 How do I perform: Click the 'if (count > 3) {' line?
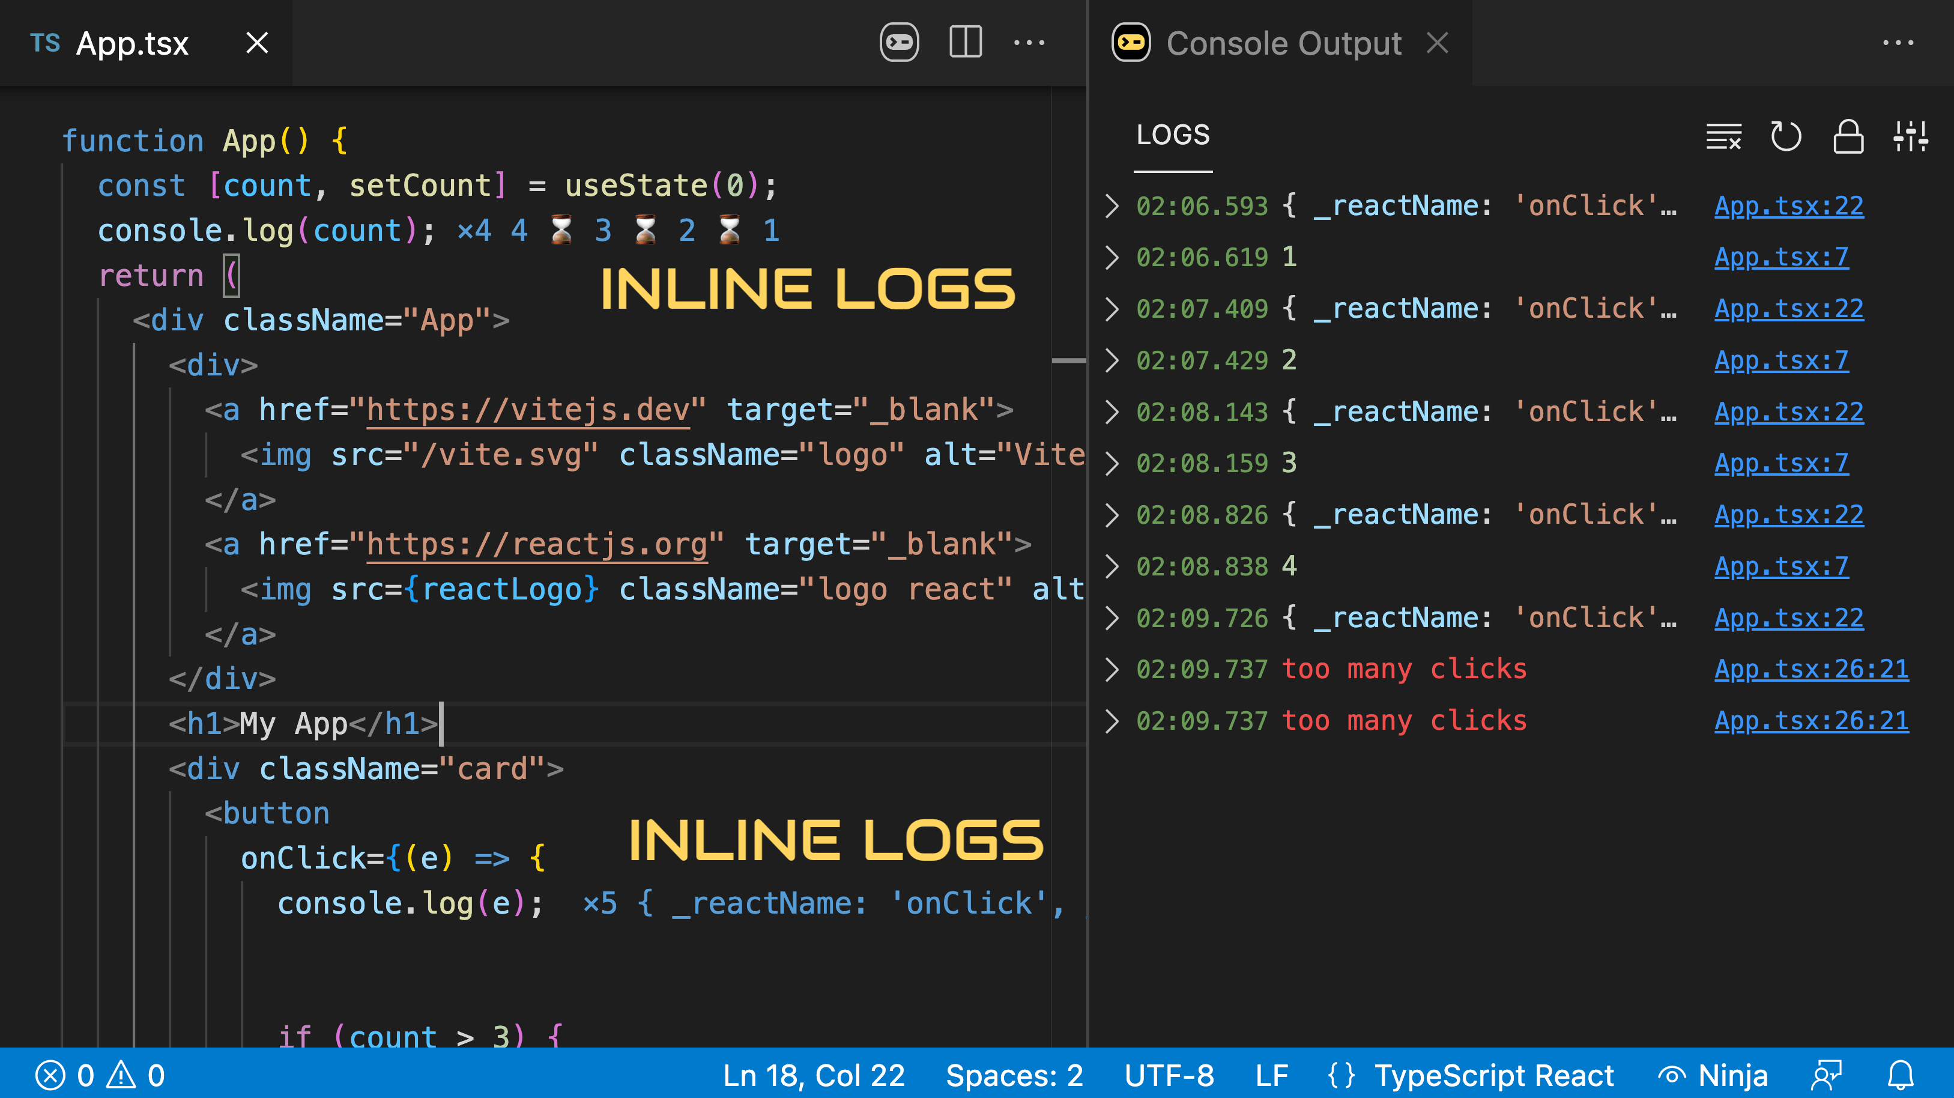point(420,1037)
